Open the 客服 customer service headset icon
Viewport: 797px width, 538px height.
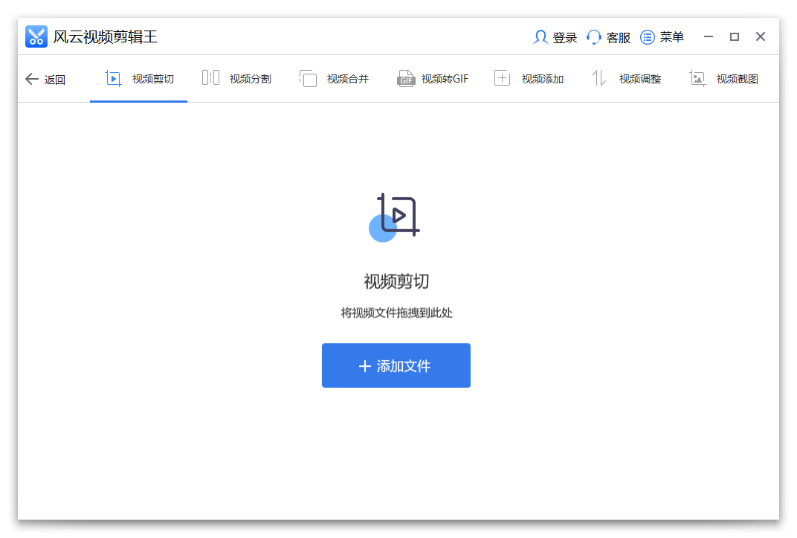(x=593, y=36)
